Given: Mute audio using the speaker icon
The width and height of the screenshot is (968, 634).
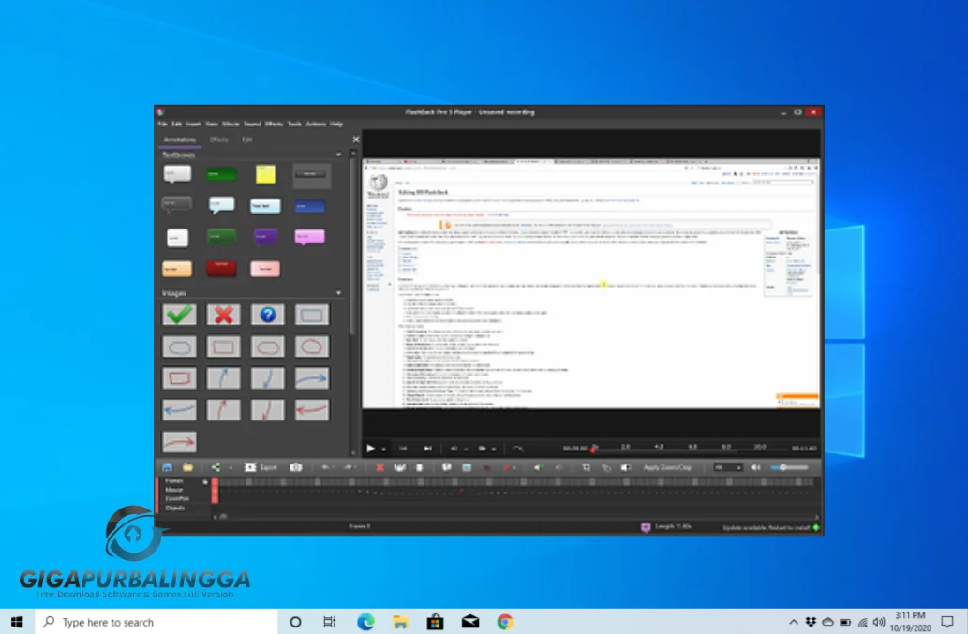Looking at the screenshot, I should pyautogui.click(x=755, y=467).
